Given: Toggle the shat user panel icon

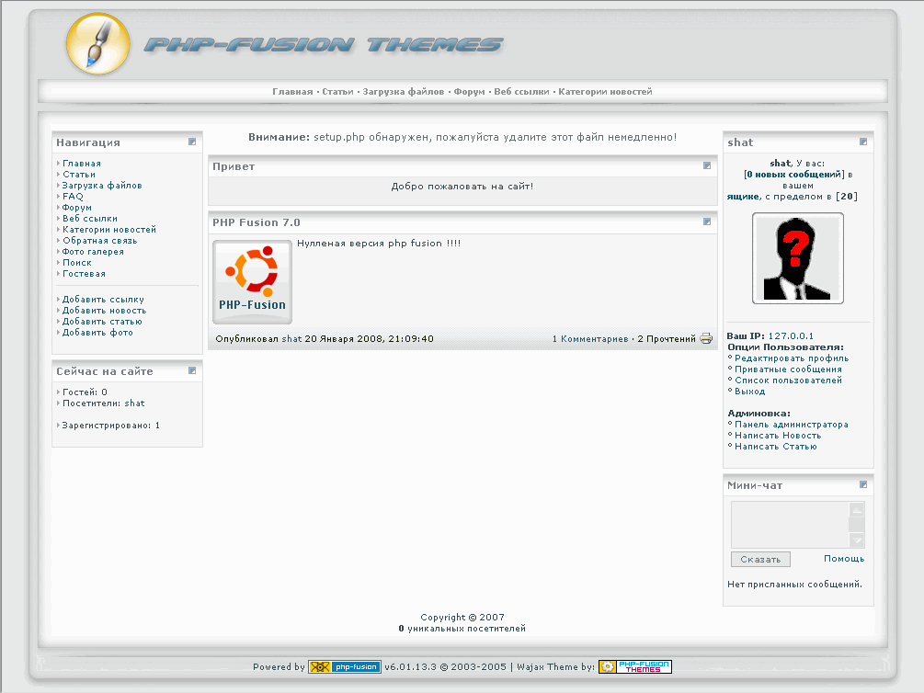Looking at the screenshot, I should [863, 142].
